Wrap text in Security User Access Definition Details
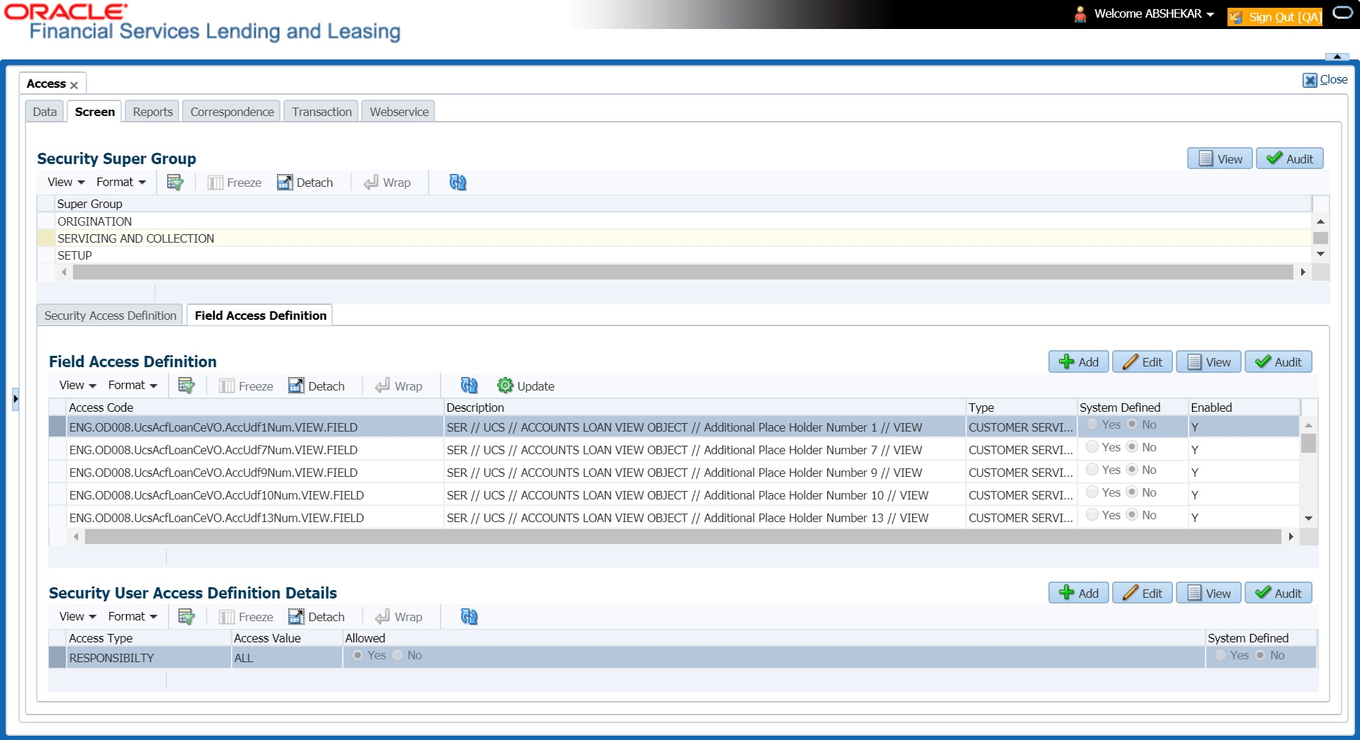1360x740 pixels. (x=399, y=617)
